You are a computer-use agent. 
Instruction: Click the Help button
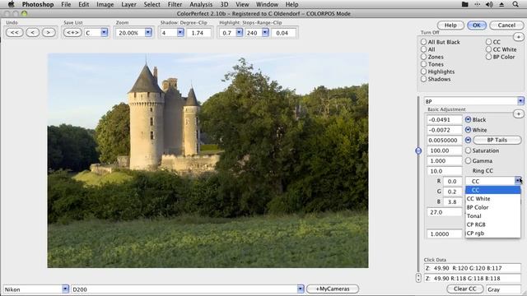coord(450,25)
